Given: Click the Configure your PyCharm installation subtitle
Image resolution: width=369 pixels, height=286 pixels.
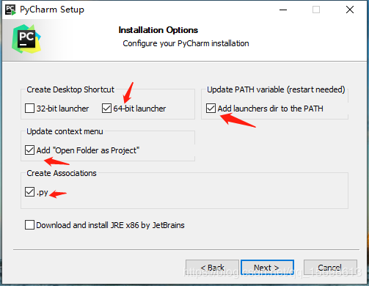Looking at the screenshot, I should (186, 43).
